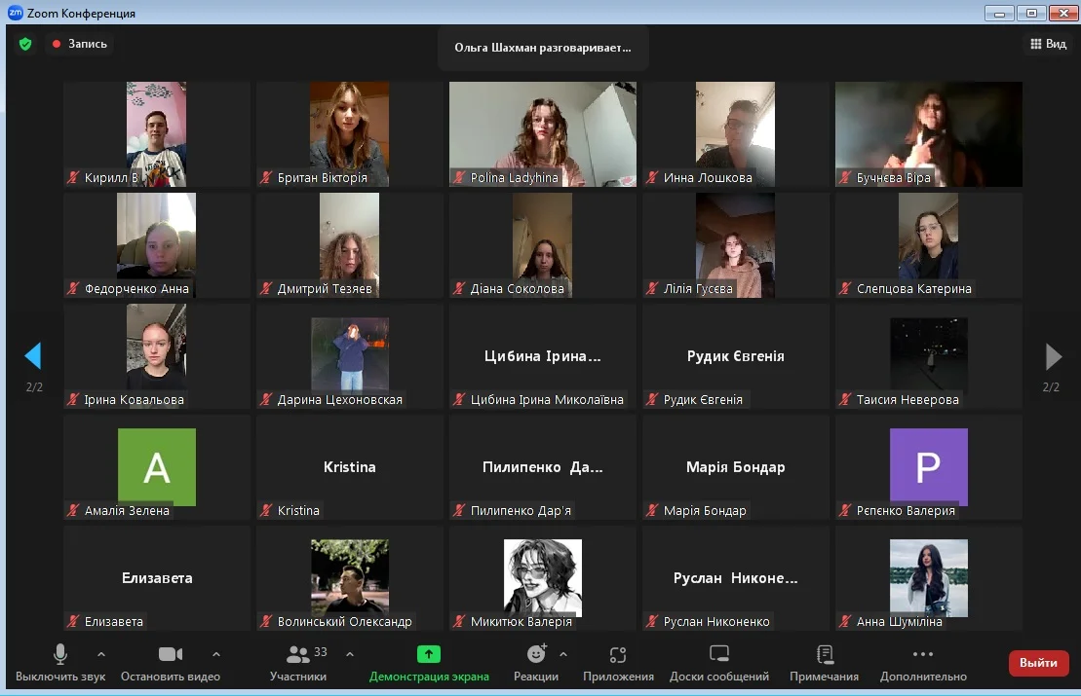Expand the arrow next to Участники
The height and width of the screenshot is (696, 1081).
350,654
